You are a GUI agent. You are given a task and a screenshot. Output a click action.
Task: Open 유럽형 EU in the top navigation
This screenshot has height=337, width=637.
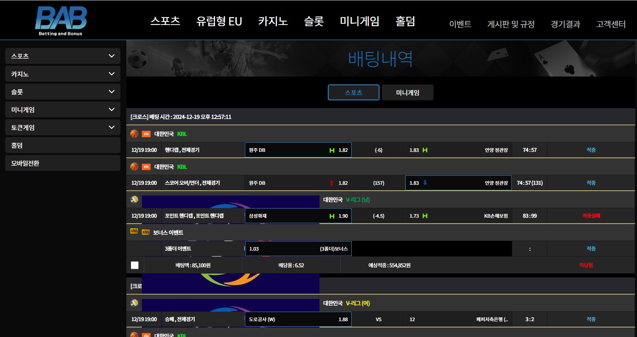click(x=219, y=21)
